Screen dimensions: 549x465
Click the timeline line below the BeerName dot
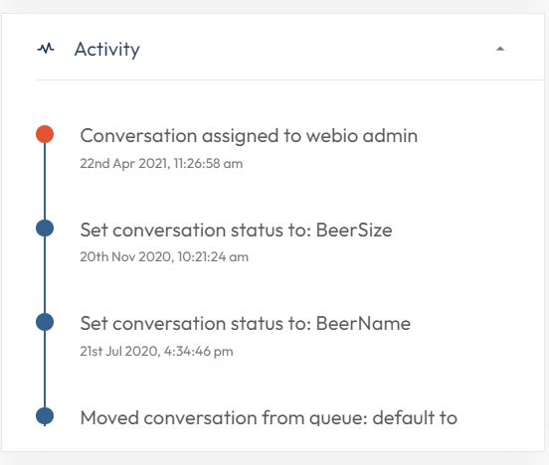45,370
